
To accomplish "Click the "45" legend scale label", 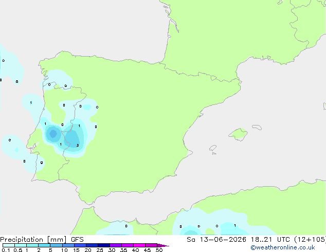I will point(147,250).
